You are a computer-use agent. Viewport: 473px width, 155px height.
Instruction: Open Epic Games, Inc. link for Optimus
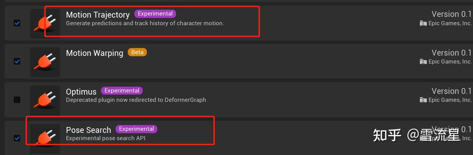(x=450, y=100)
